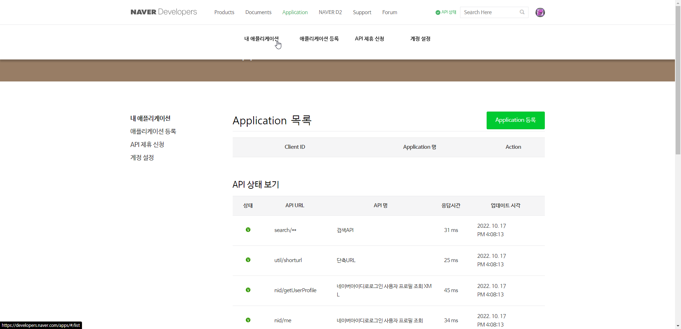
Task: Click the green API 상태 check icon
Action: click(x=438, y=12)
